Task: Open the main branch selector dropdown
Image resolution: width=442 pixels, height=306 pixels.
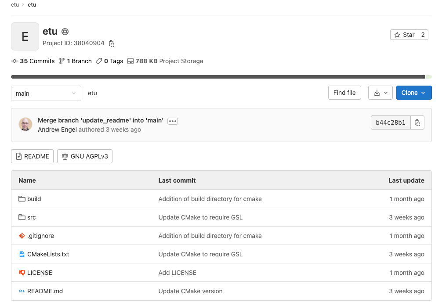Action: click(x=46, y=93)
